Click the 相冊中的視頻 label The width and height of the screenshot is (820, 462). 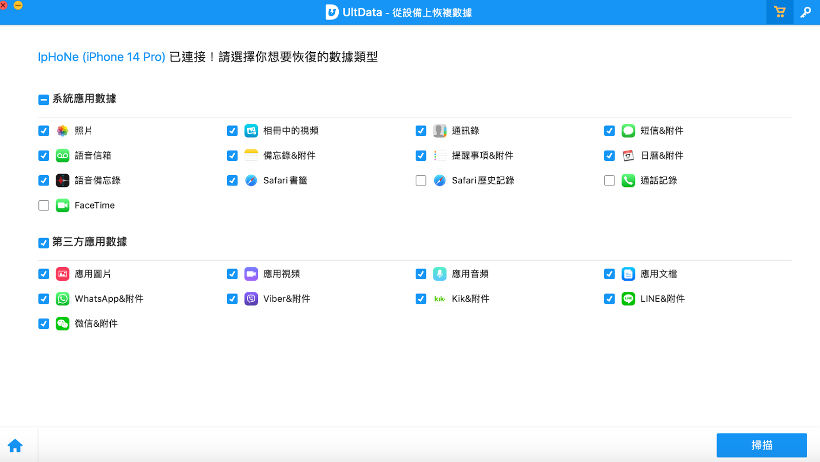(x=291, y=131)
